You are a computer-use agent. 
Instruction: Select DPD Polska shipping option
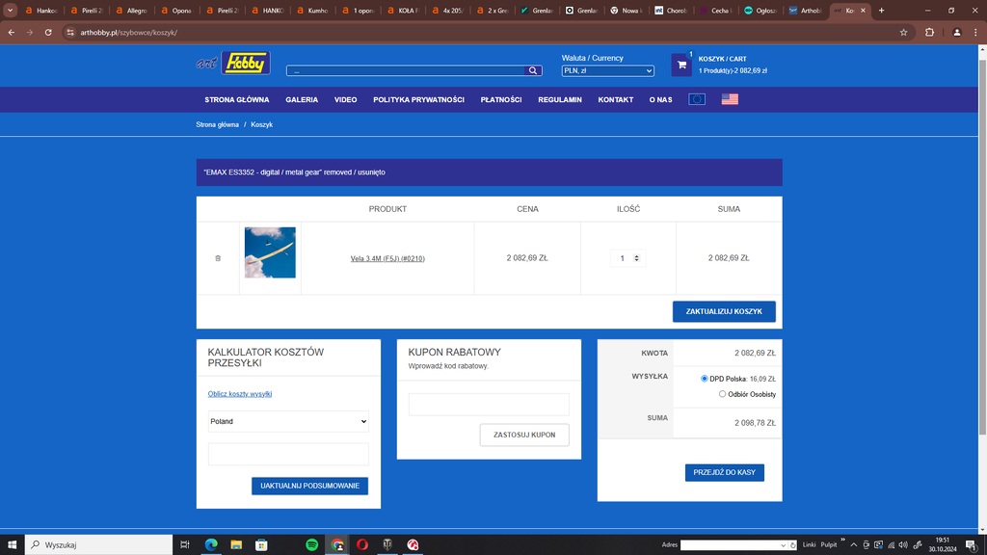pyautogui.click(x=706, y=379)
